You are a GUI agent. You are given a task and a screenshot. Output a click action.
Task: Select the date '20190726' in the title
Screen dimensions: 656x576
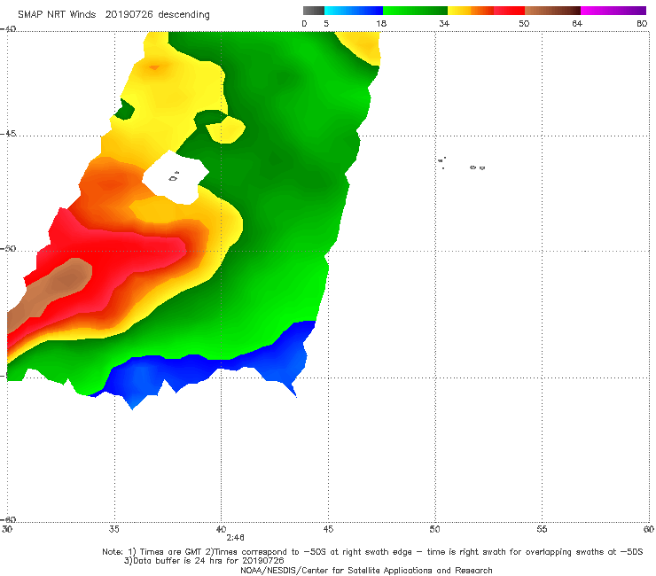tap(129, 14)
